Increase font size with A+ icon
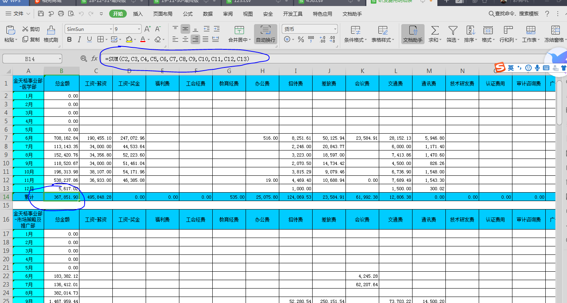Screen dimensions: 567x303 147,29
